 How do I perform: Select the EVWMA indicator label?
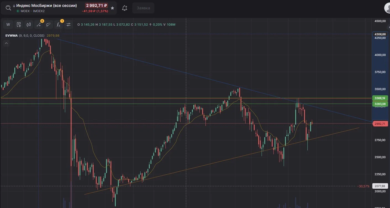[x=11, y=36]
